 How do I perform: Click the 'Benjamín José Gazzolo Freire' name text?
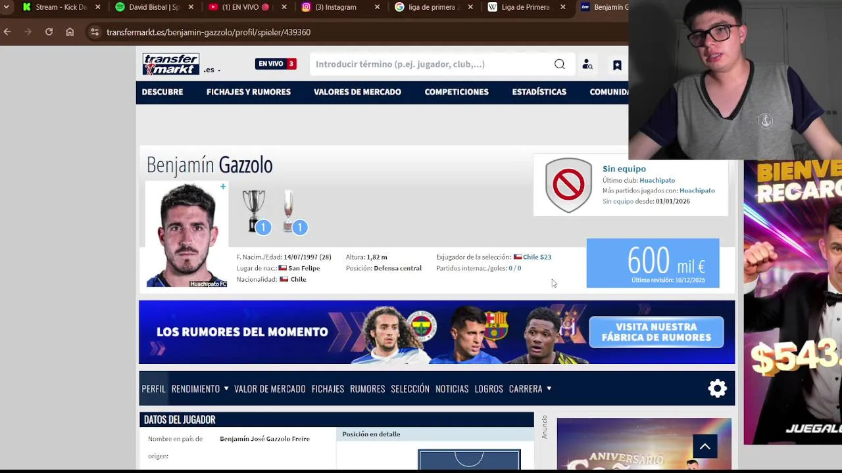(264, 439)
